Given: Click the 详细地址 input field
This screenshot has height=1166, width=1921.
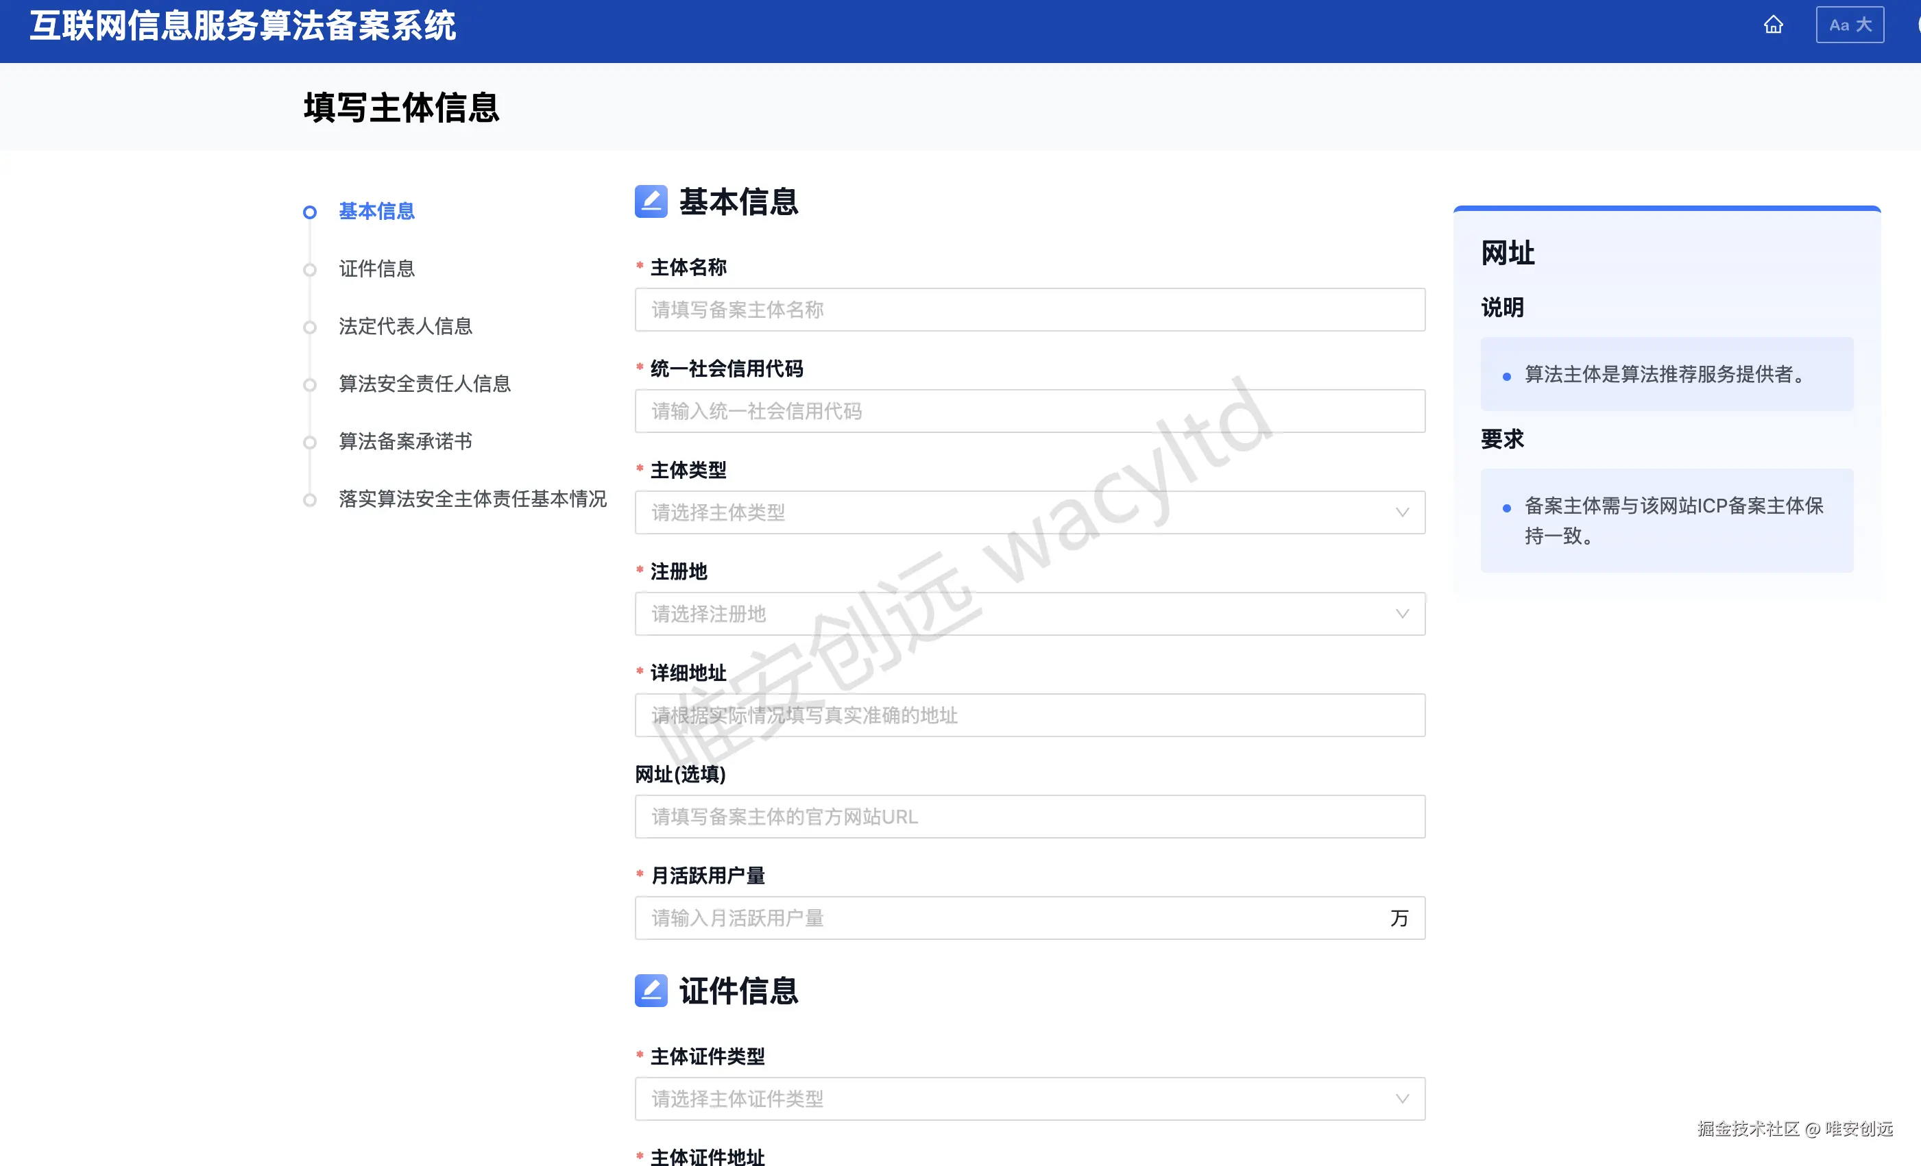Looking at the screenshot, I should point(1029,715).
